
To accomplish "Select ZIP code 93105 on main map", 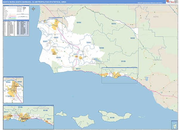I will 124,61.
